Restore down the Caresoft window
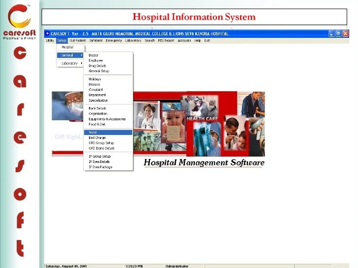 pyautogui.click(x=339, y=34)
